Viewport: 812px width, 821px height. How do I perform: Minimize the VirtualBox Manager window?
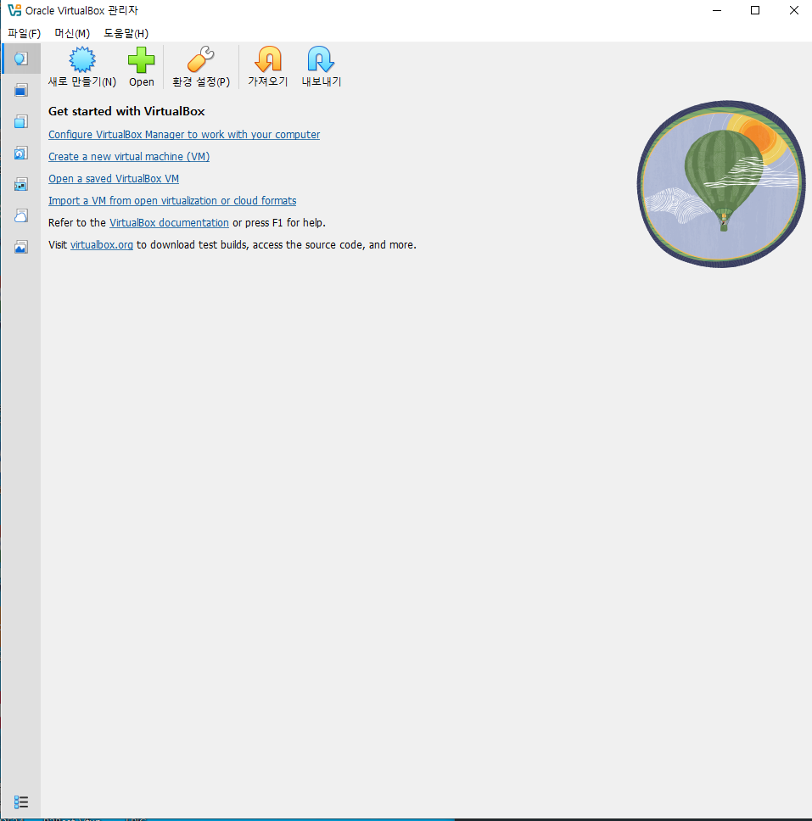coord(717,10)
